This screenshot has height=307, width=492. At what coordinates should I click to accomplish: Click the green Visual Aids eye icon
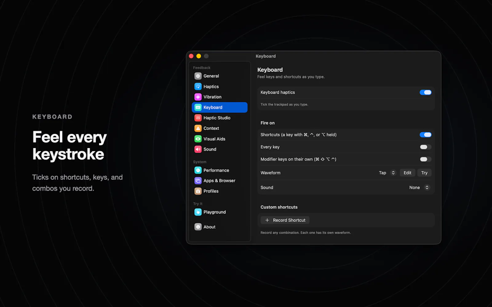(198, 139)
